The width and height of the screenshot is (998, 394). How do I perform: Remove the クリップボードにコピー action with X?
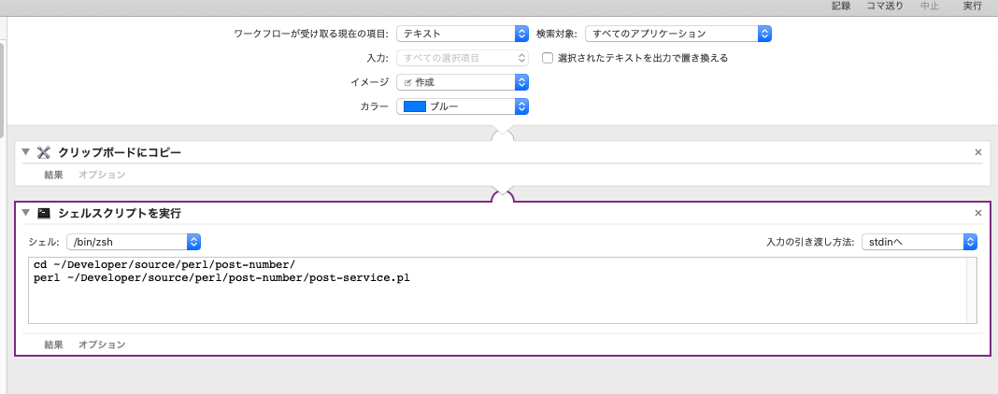click(x=977, y=152)
